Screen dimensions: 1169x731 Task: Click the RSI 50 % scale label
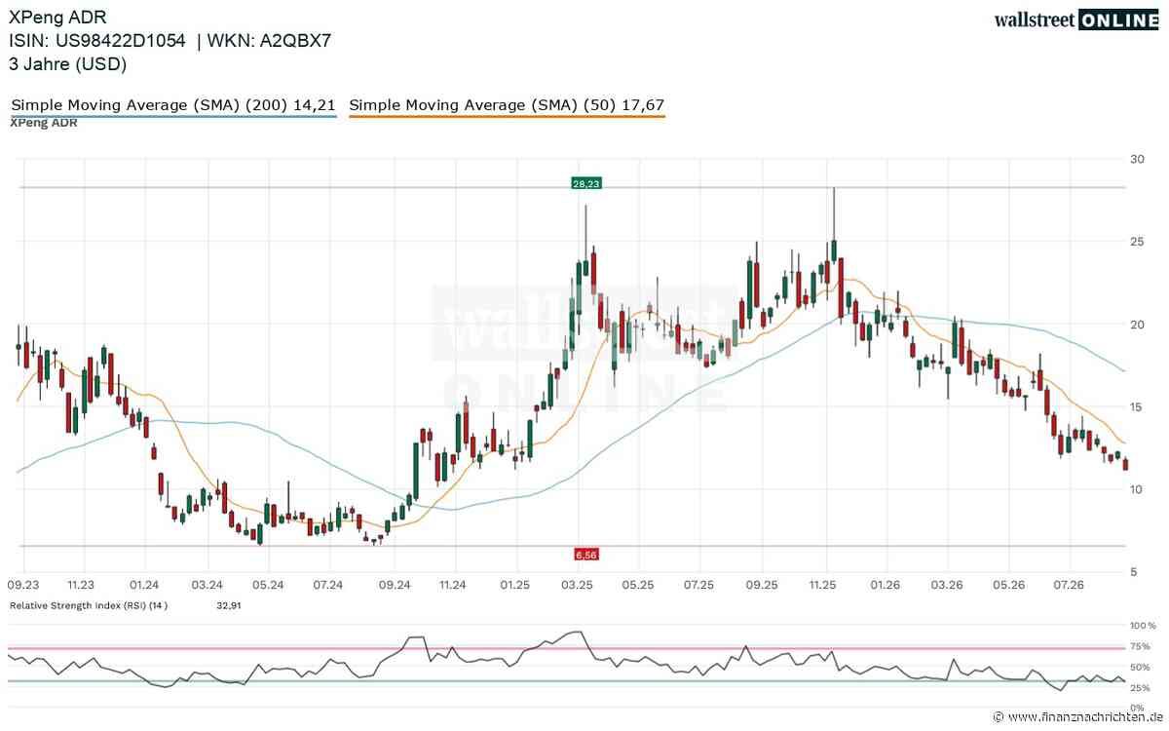pyautogui.click(x=1143, y=667)
